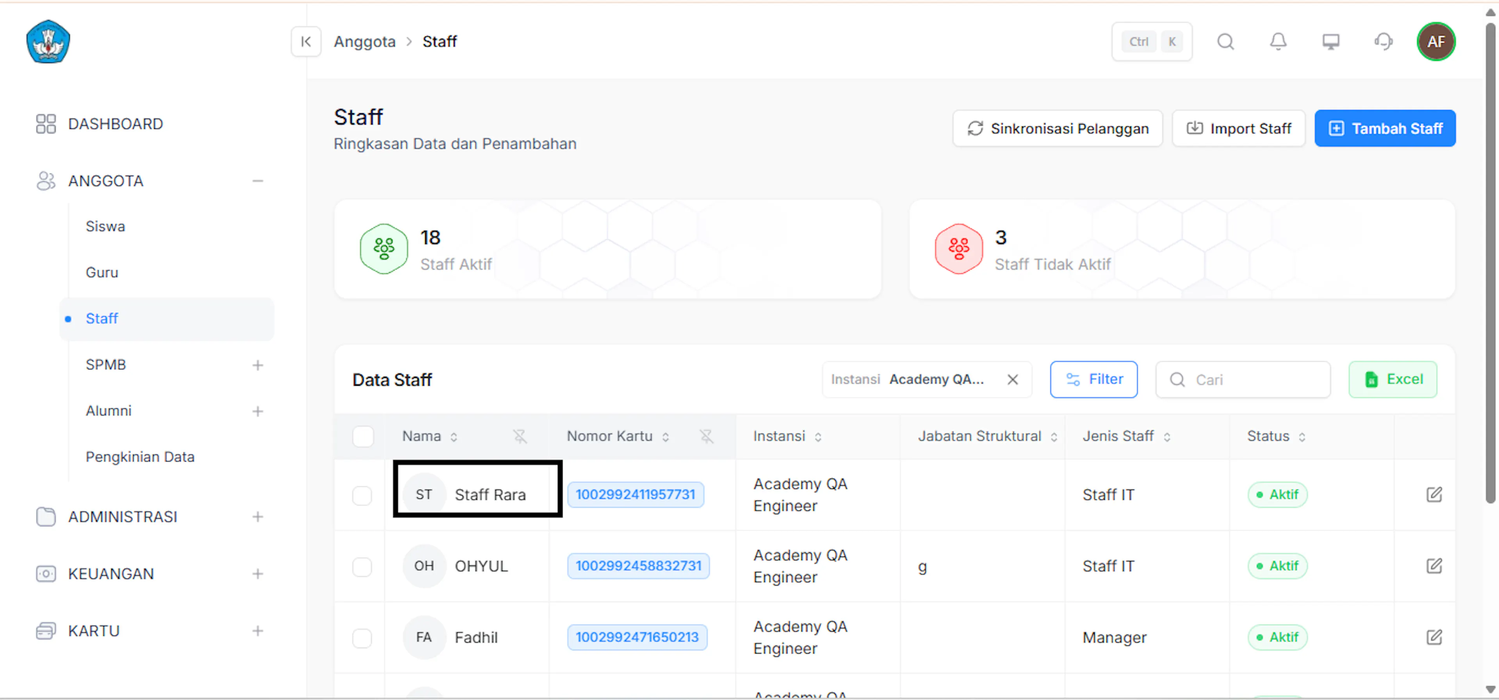Click the red Staff Tidak Aktif hexagon icon
Viewport: 1499px width, 700px height.
pyautogui.click(x=959, y=249)
